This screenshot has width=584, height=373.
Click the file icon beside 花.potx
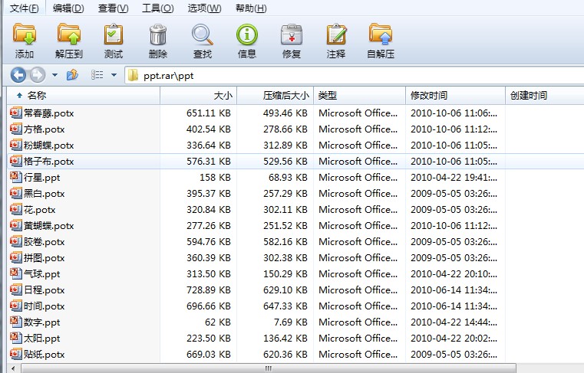click(16, 209)
